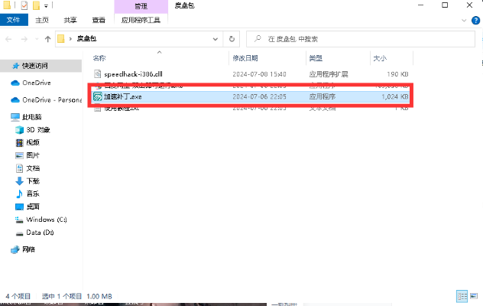Image resolution: width=483 pixels, height=306 pixels.
Task: Expand the ribbon with the chevron arrow
Action: [465, 21]
